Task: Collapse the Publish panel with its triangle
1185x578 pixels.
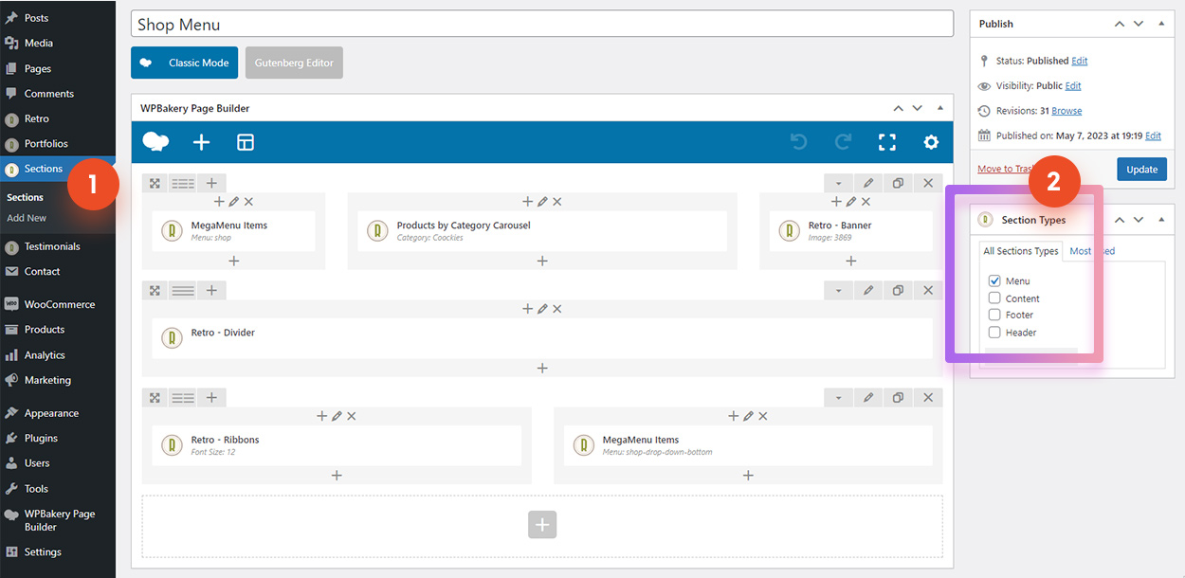Action: click(1161, 24)
